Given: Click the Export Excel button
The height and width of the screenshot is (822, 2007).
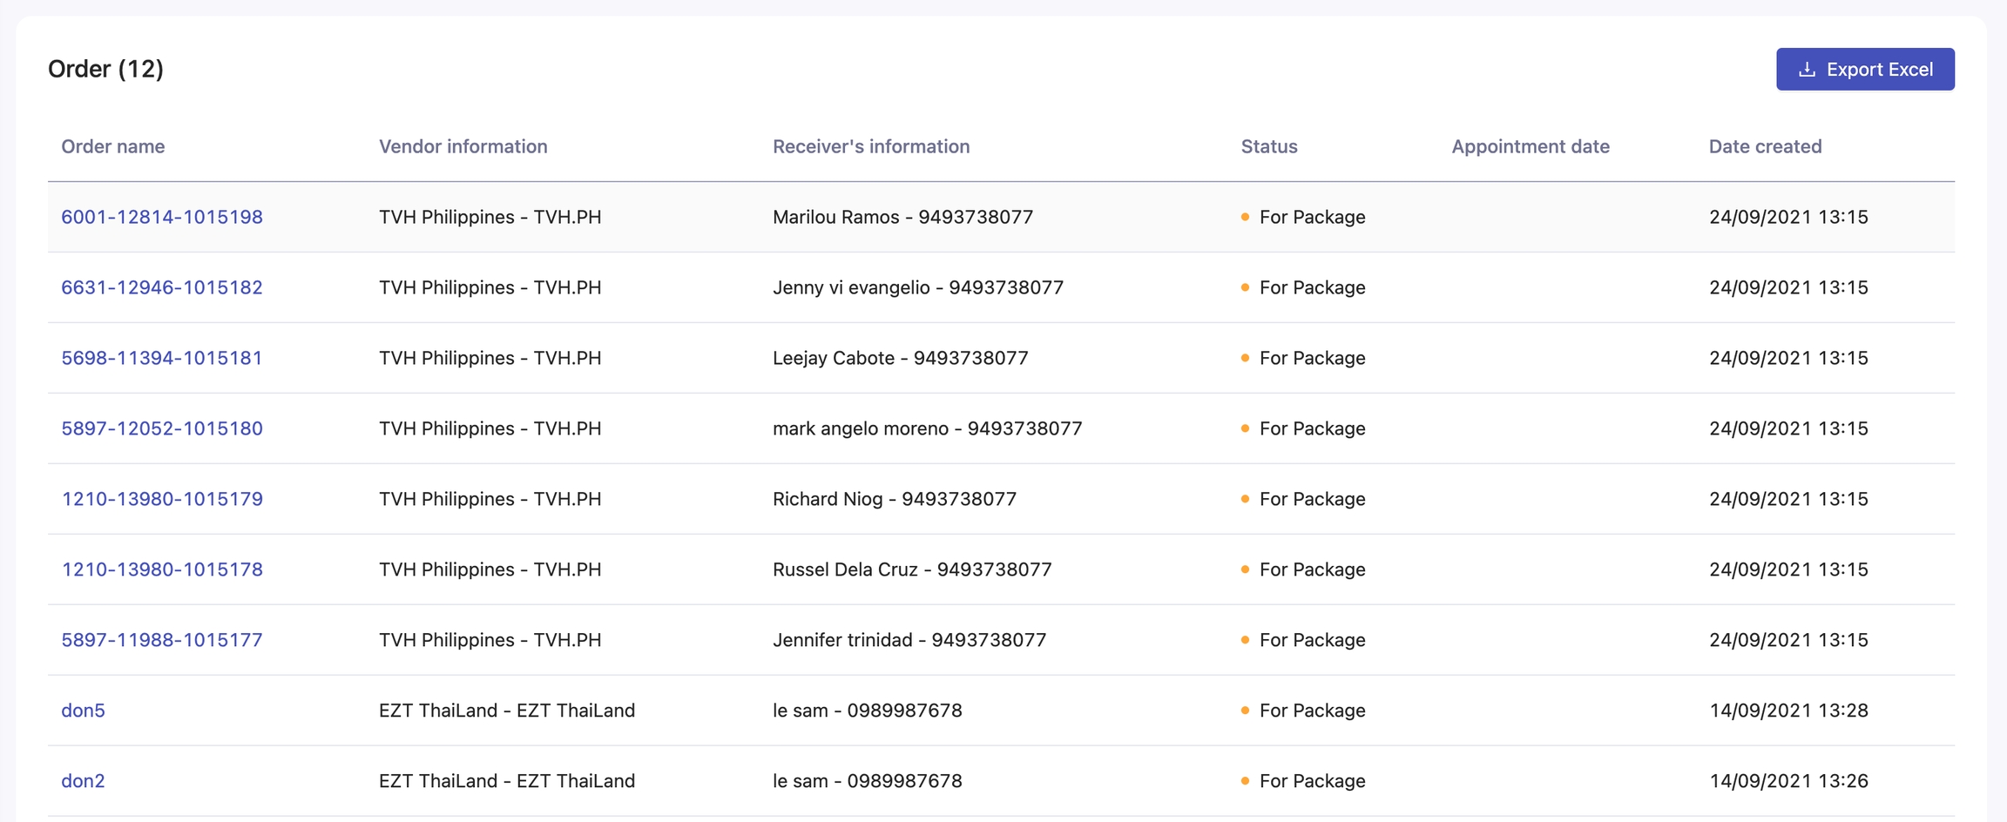Looking at the screenshot, I should [x=1864, y=70].
